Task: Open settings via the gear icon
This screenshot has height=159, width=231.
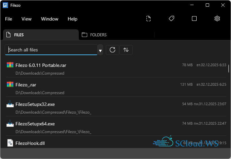Action: [x=217, y=19]
